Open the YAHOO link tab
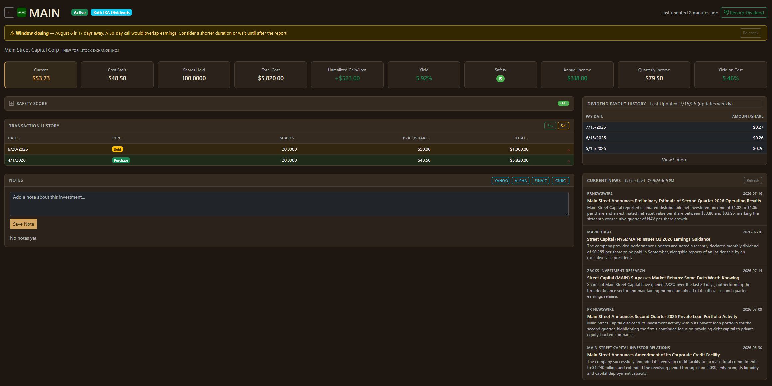This screenshot has width=772, height=386. (x=501, y=181)
